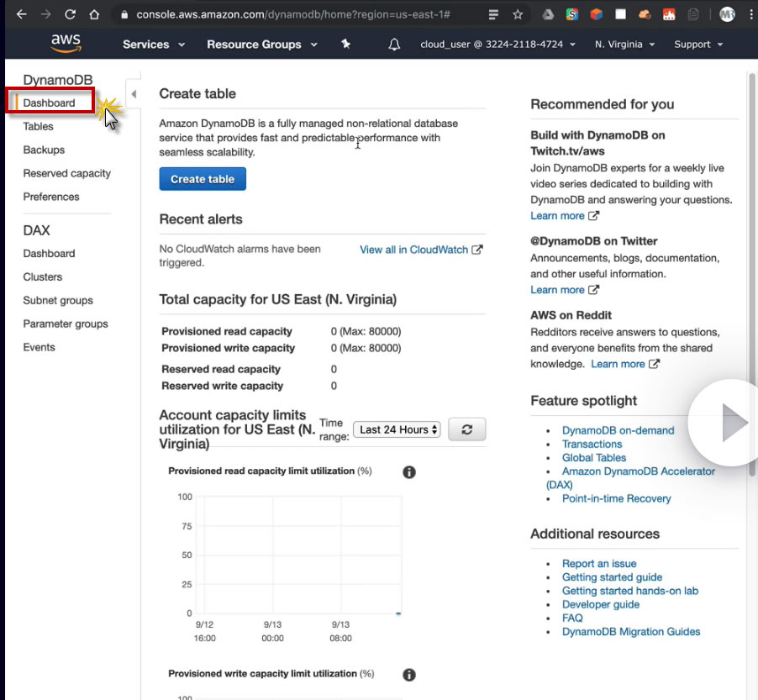758x700 pixels.
Task: Click the red chart extension icon
Action: coord(669,14)
